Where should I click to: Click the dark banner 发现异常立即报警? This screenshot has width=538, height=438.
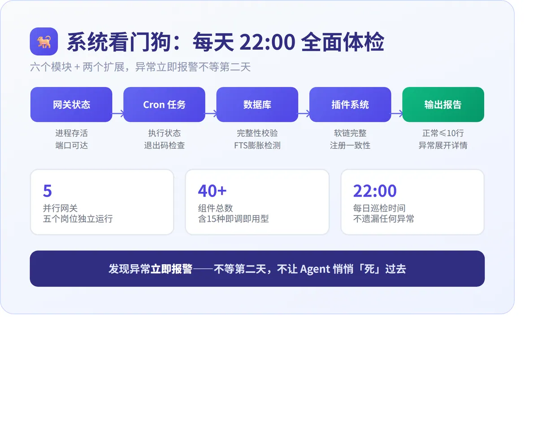[257, 269]
